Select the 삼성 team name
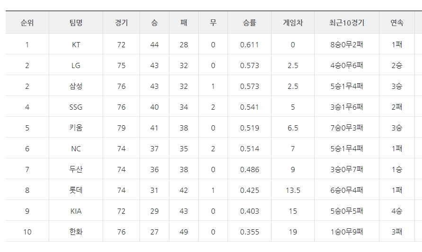This screenshot has width=422, height=252. [x=76, y=87]
